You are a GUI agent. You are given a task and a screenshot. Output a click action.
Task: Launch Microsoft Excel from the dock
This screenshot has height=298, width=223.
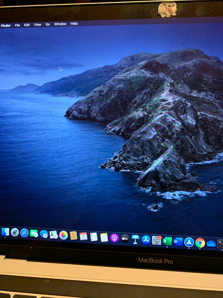click(x=167, y=241)
